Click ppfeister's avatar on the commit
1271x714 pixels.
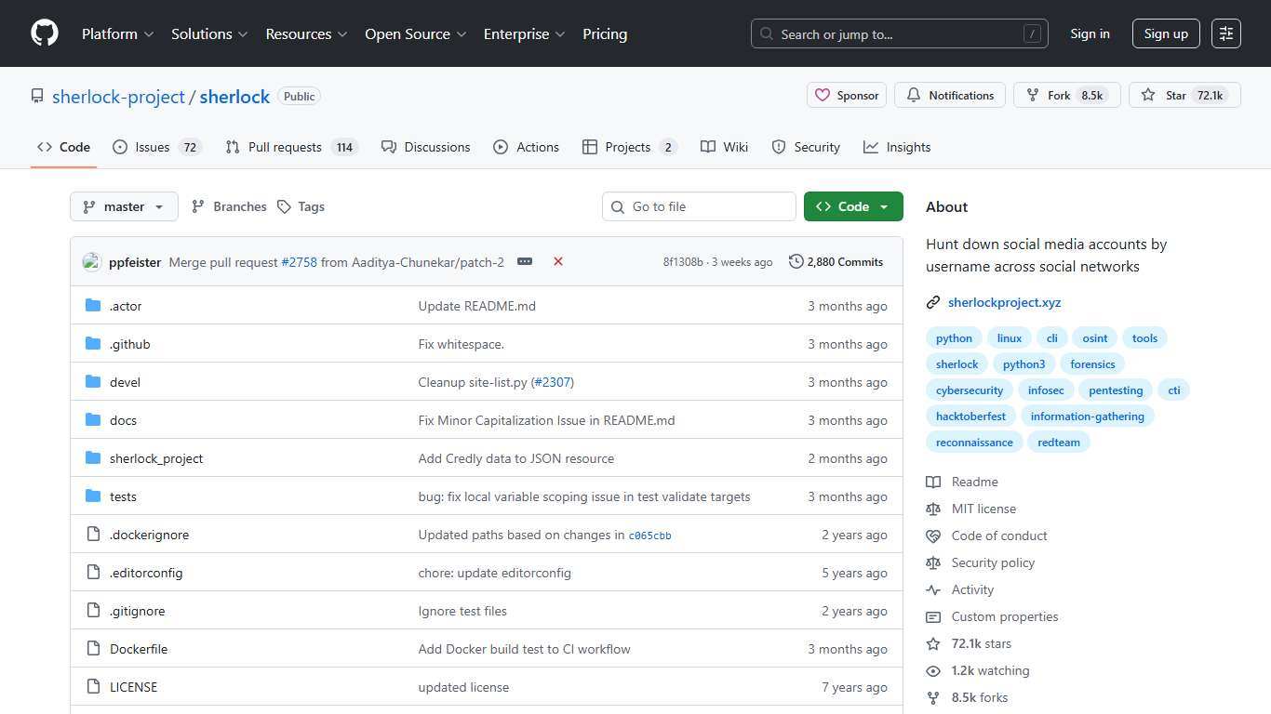coord(91,261)
